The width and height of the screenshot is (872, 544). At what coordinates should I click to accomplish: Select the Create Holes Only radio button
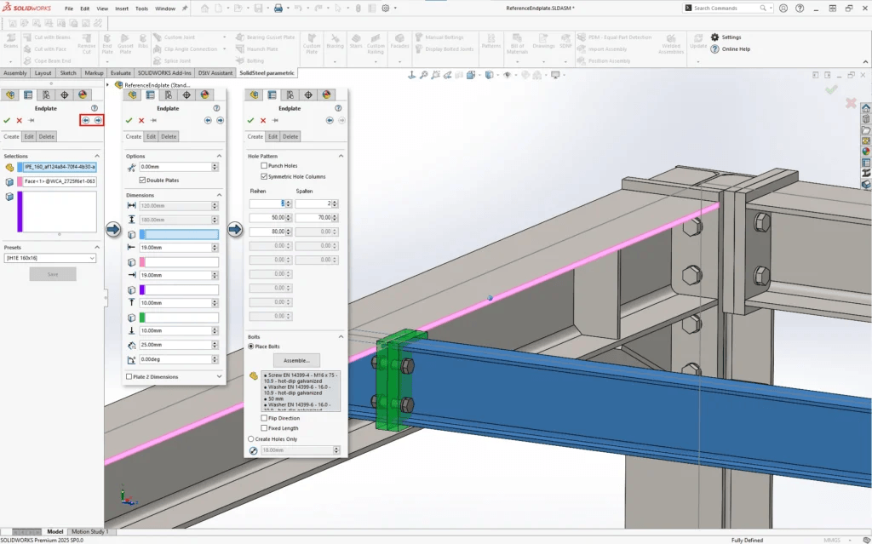(251, 439)
